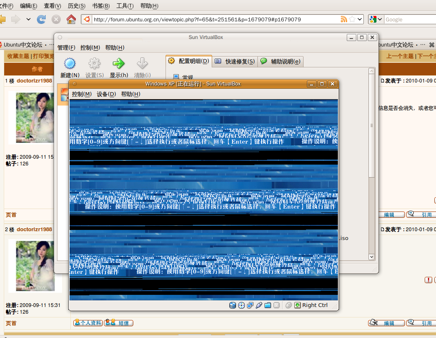Click the Previous topic (上一个主题) link
The height and width of the screenshot is (338, 436).
point(400,56)
